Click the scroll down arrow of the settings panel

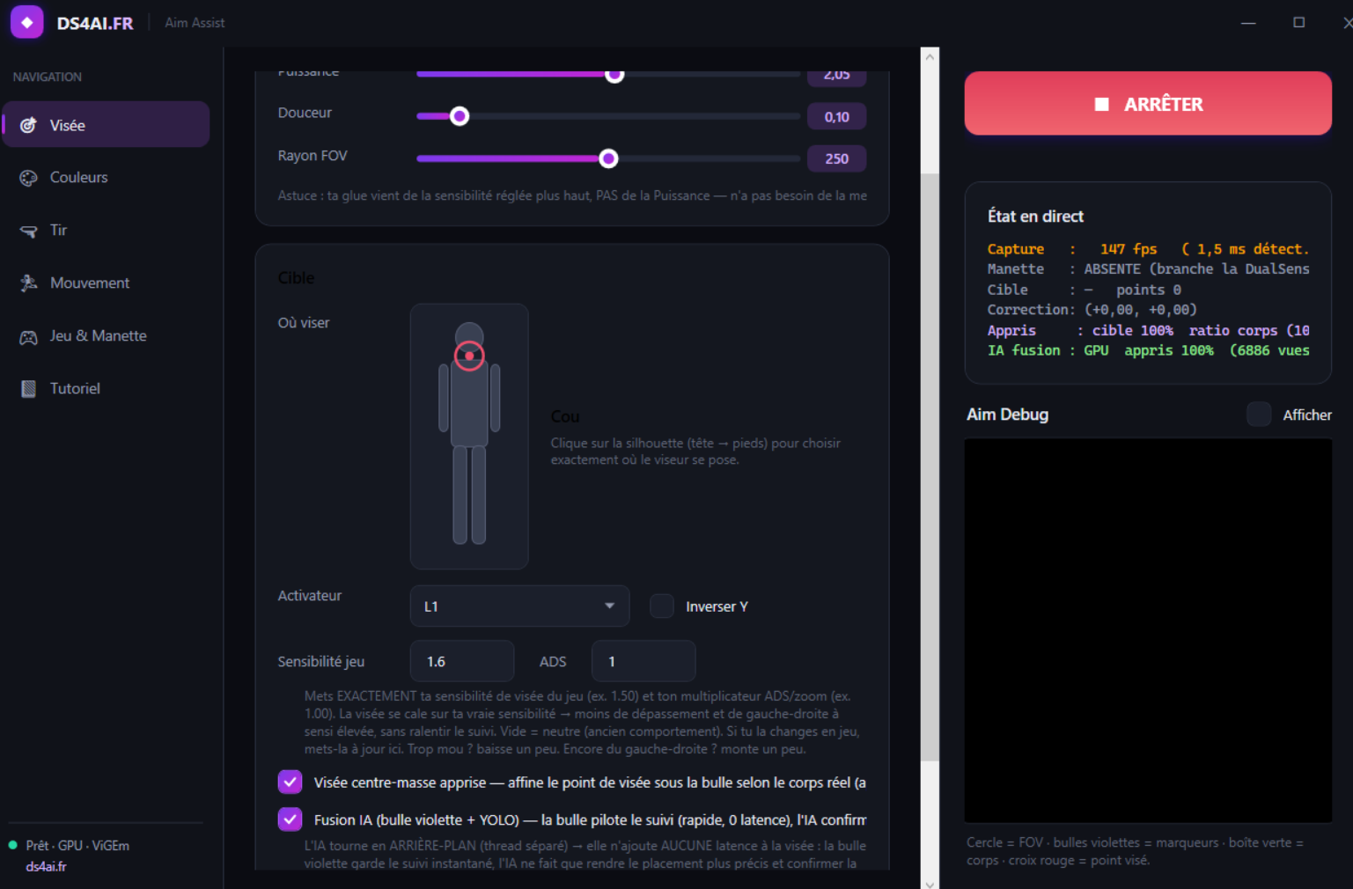(x=930, y=883)
